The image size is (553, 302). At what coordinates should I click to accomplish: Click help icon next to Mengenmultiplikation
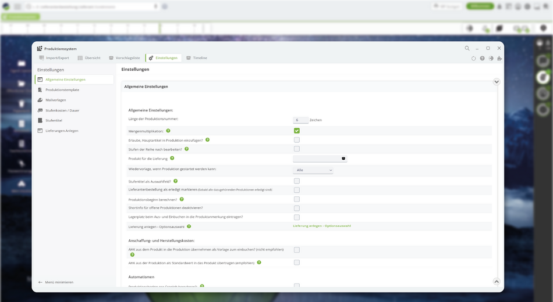[168, 131]
